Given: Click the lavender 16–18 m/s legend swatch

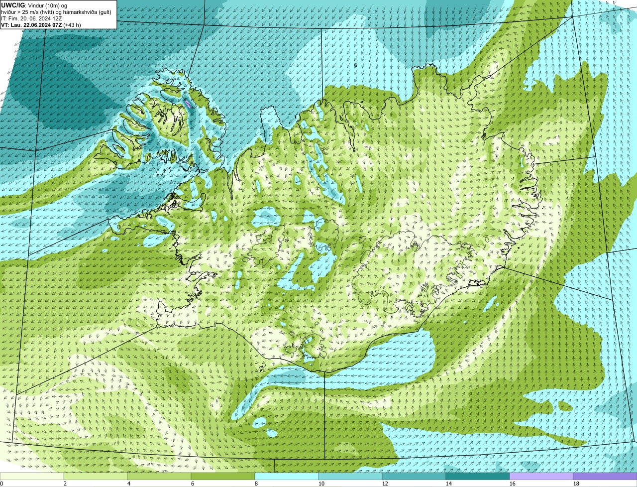Looking at the screenshot, I should coord(541,476).
